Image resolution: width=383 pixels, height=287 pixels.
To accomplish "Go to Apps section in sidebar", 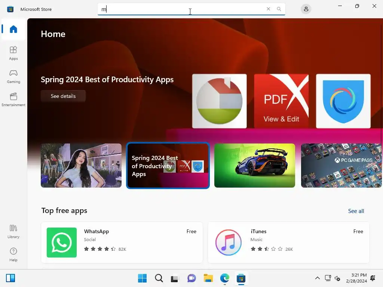I will pyautogui.click(x=13, y=53).
